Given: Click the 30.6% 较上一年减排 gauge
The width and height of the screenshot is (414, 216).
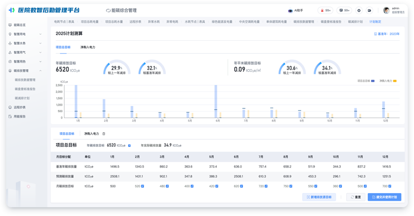Looking at the screenshot, I should [292, 67].
